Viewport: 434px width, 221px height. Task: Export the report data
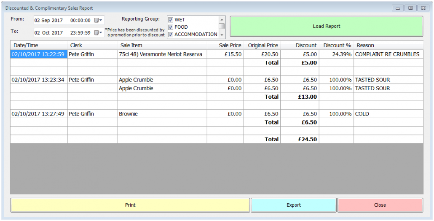pos(294,205)
